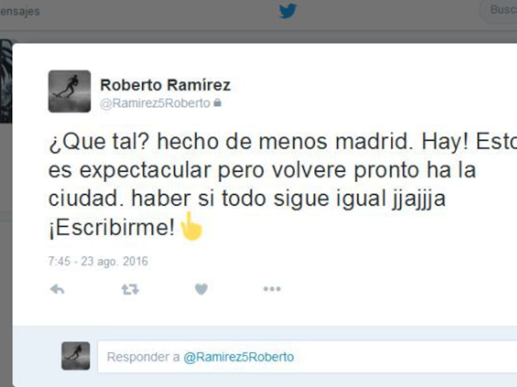This screenshot has width=517, height=387.
Task: Open the 7:45 - 23 ago. 2016 timestamp
Action: pyautogui.click(x=98, y=261)
